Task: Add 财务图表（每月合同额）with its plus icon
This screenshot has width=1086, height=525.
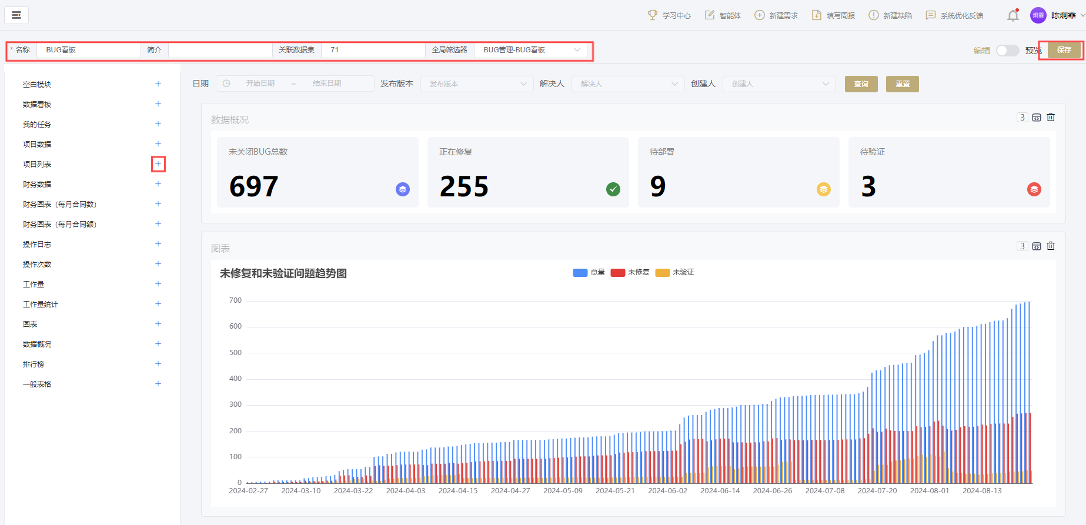Action: click(x=158, y=224)
